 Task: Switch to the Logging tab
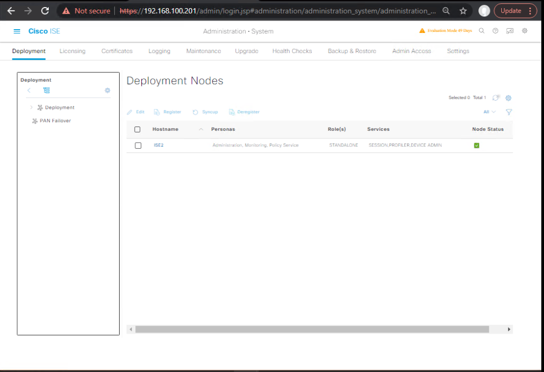[x=159, y=51]
